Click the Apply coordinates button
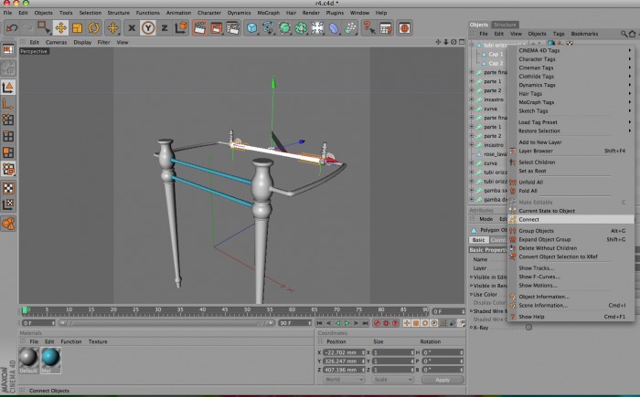Viewport: 640px width, 397px height. [443, 380]
